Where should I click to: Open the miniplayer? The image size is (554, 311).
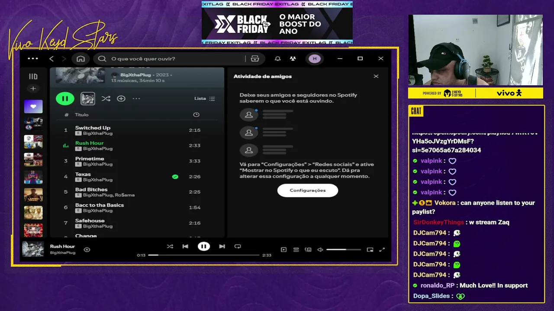coord(370,250)
